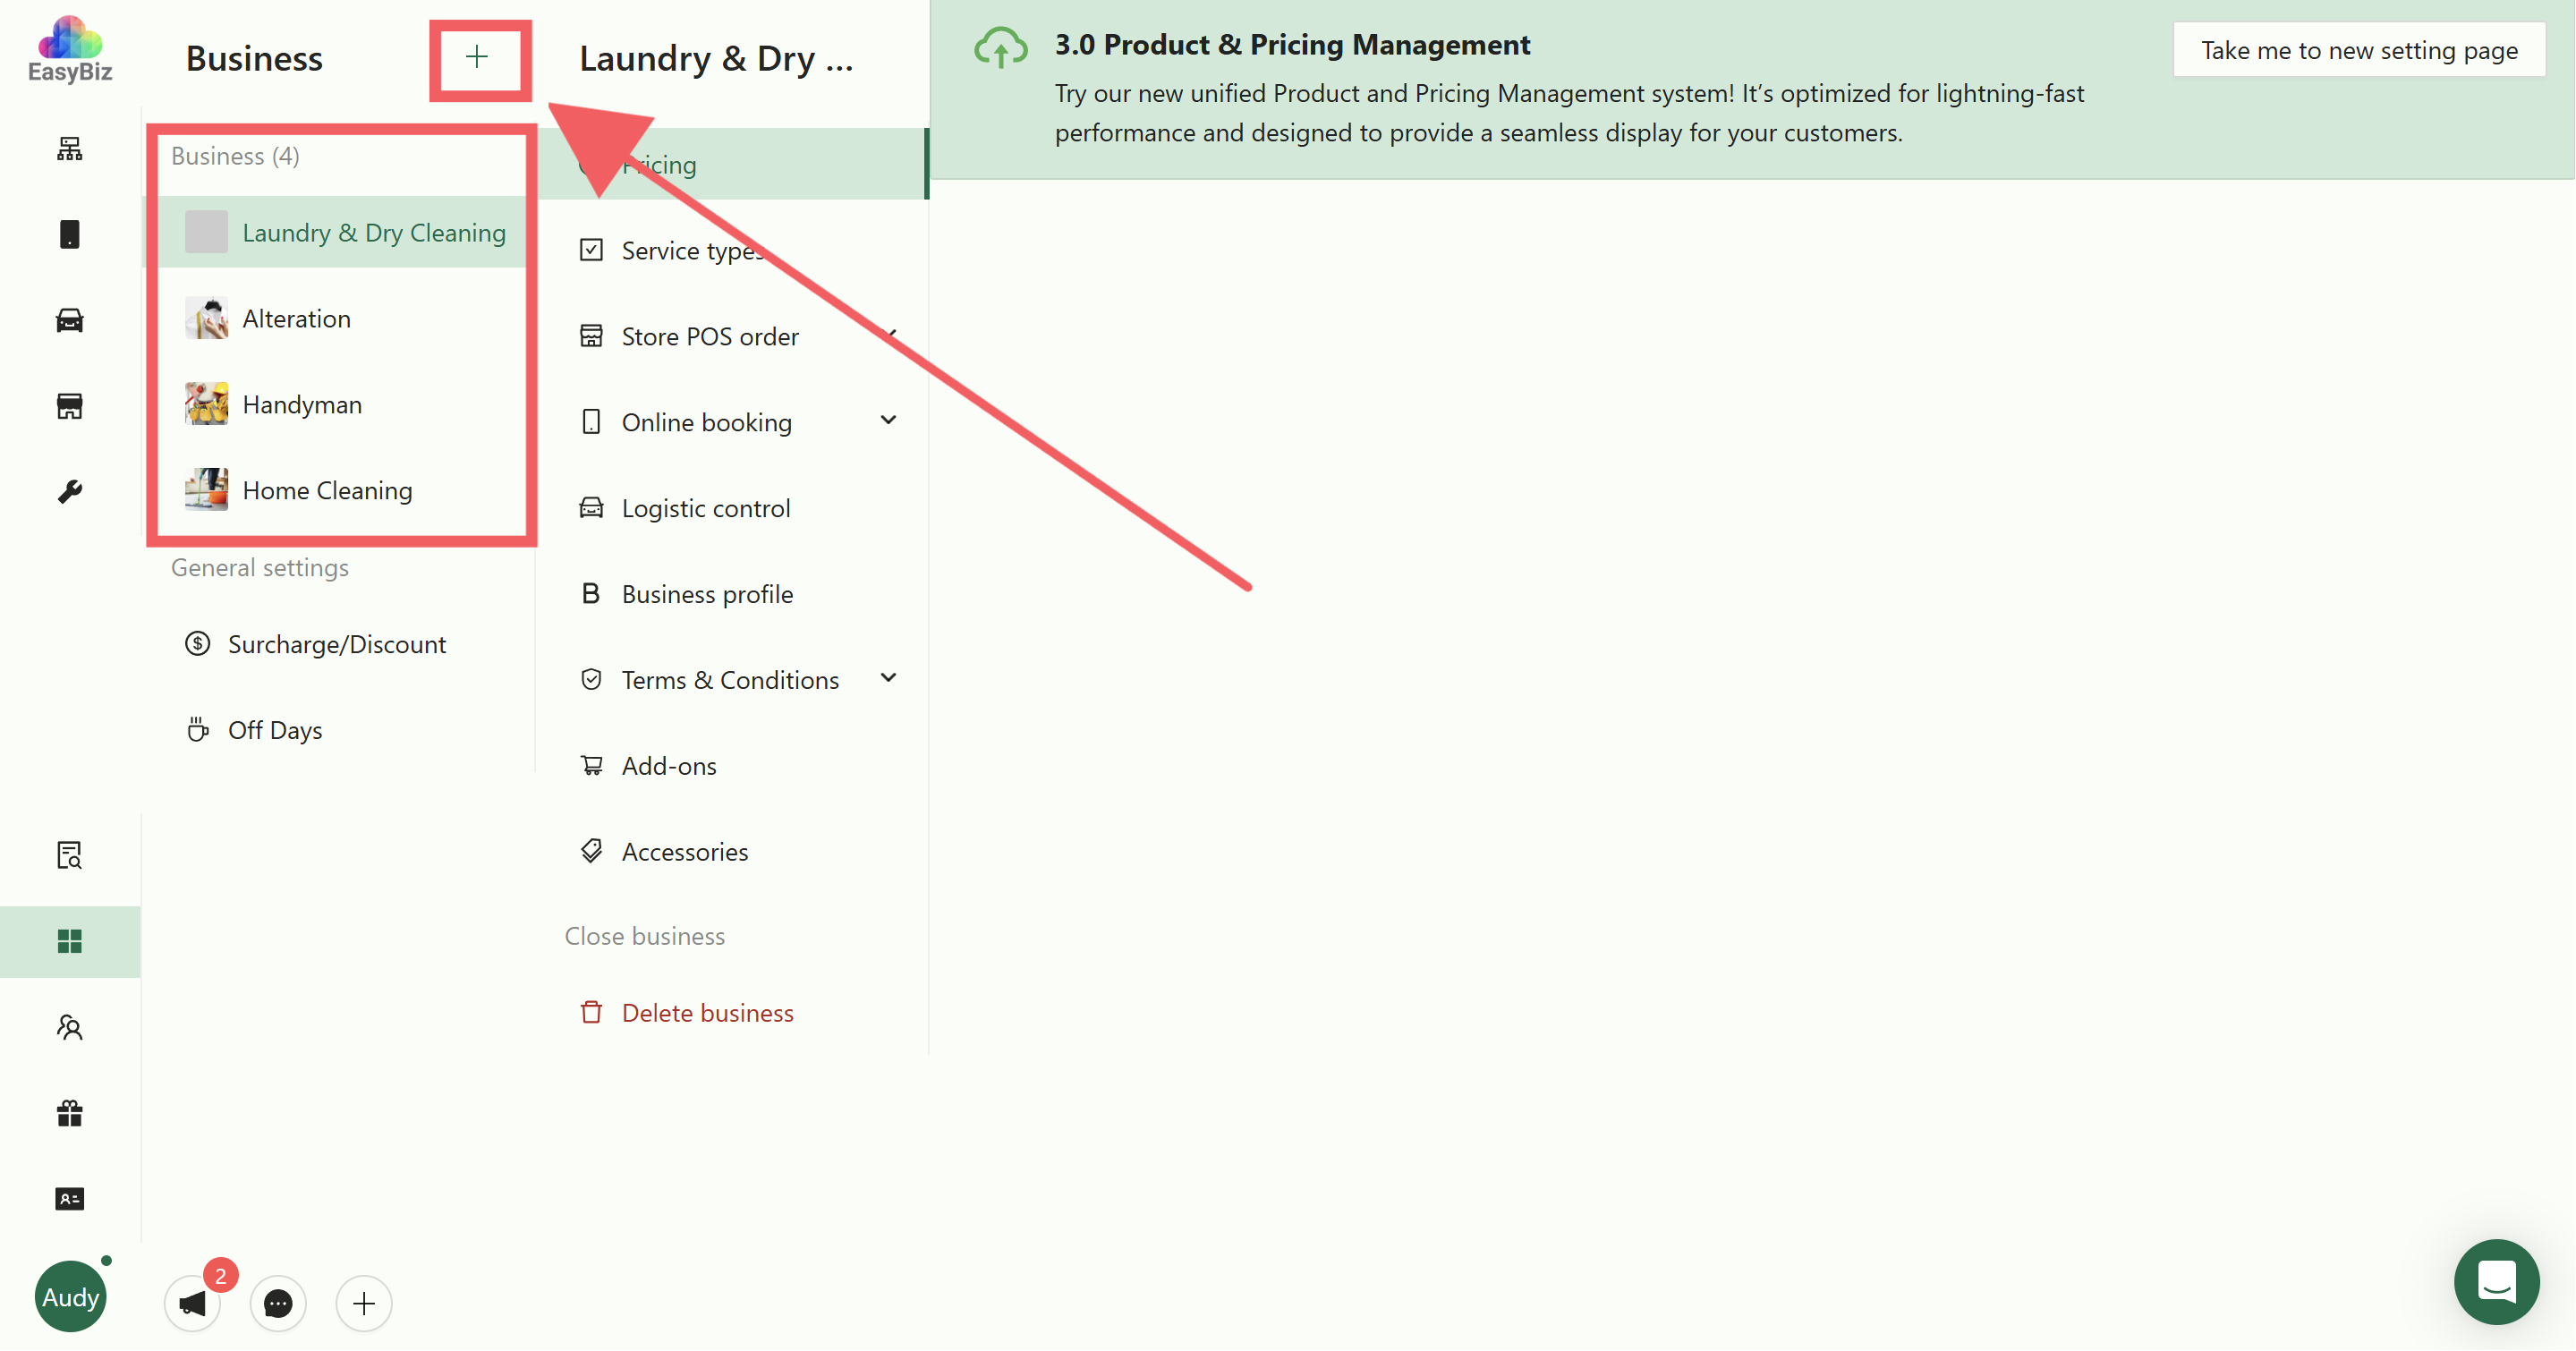Click the Audy user avatar
This screenshot has width=2576, height=1351.
(x=70, y=1297)
